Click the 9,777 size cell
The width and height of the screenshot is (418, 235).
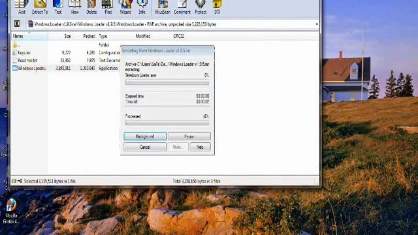[x=66, y=53]
